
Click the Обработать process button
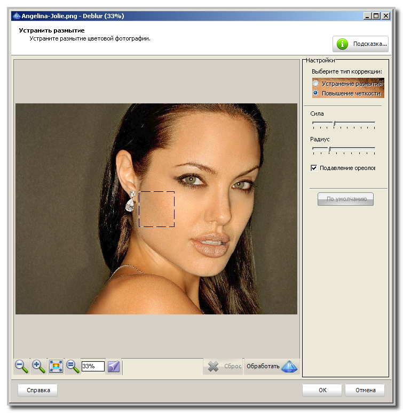click(x=272, y=367)
